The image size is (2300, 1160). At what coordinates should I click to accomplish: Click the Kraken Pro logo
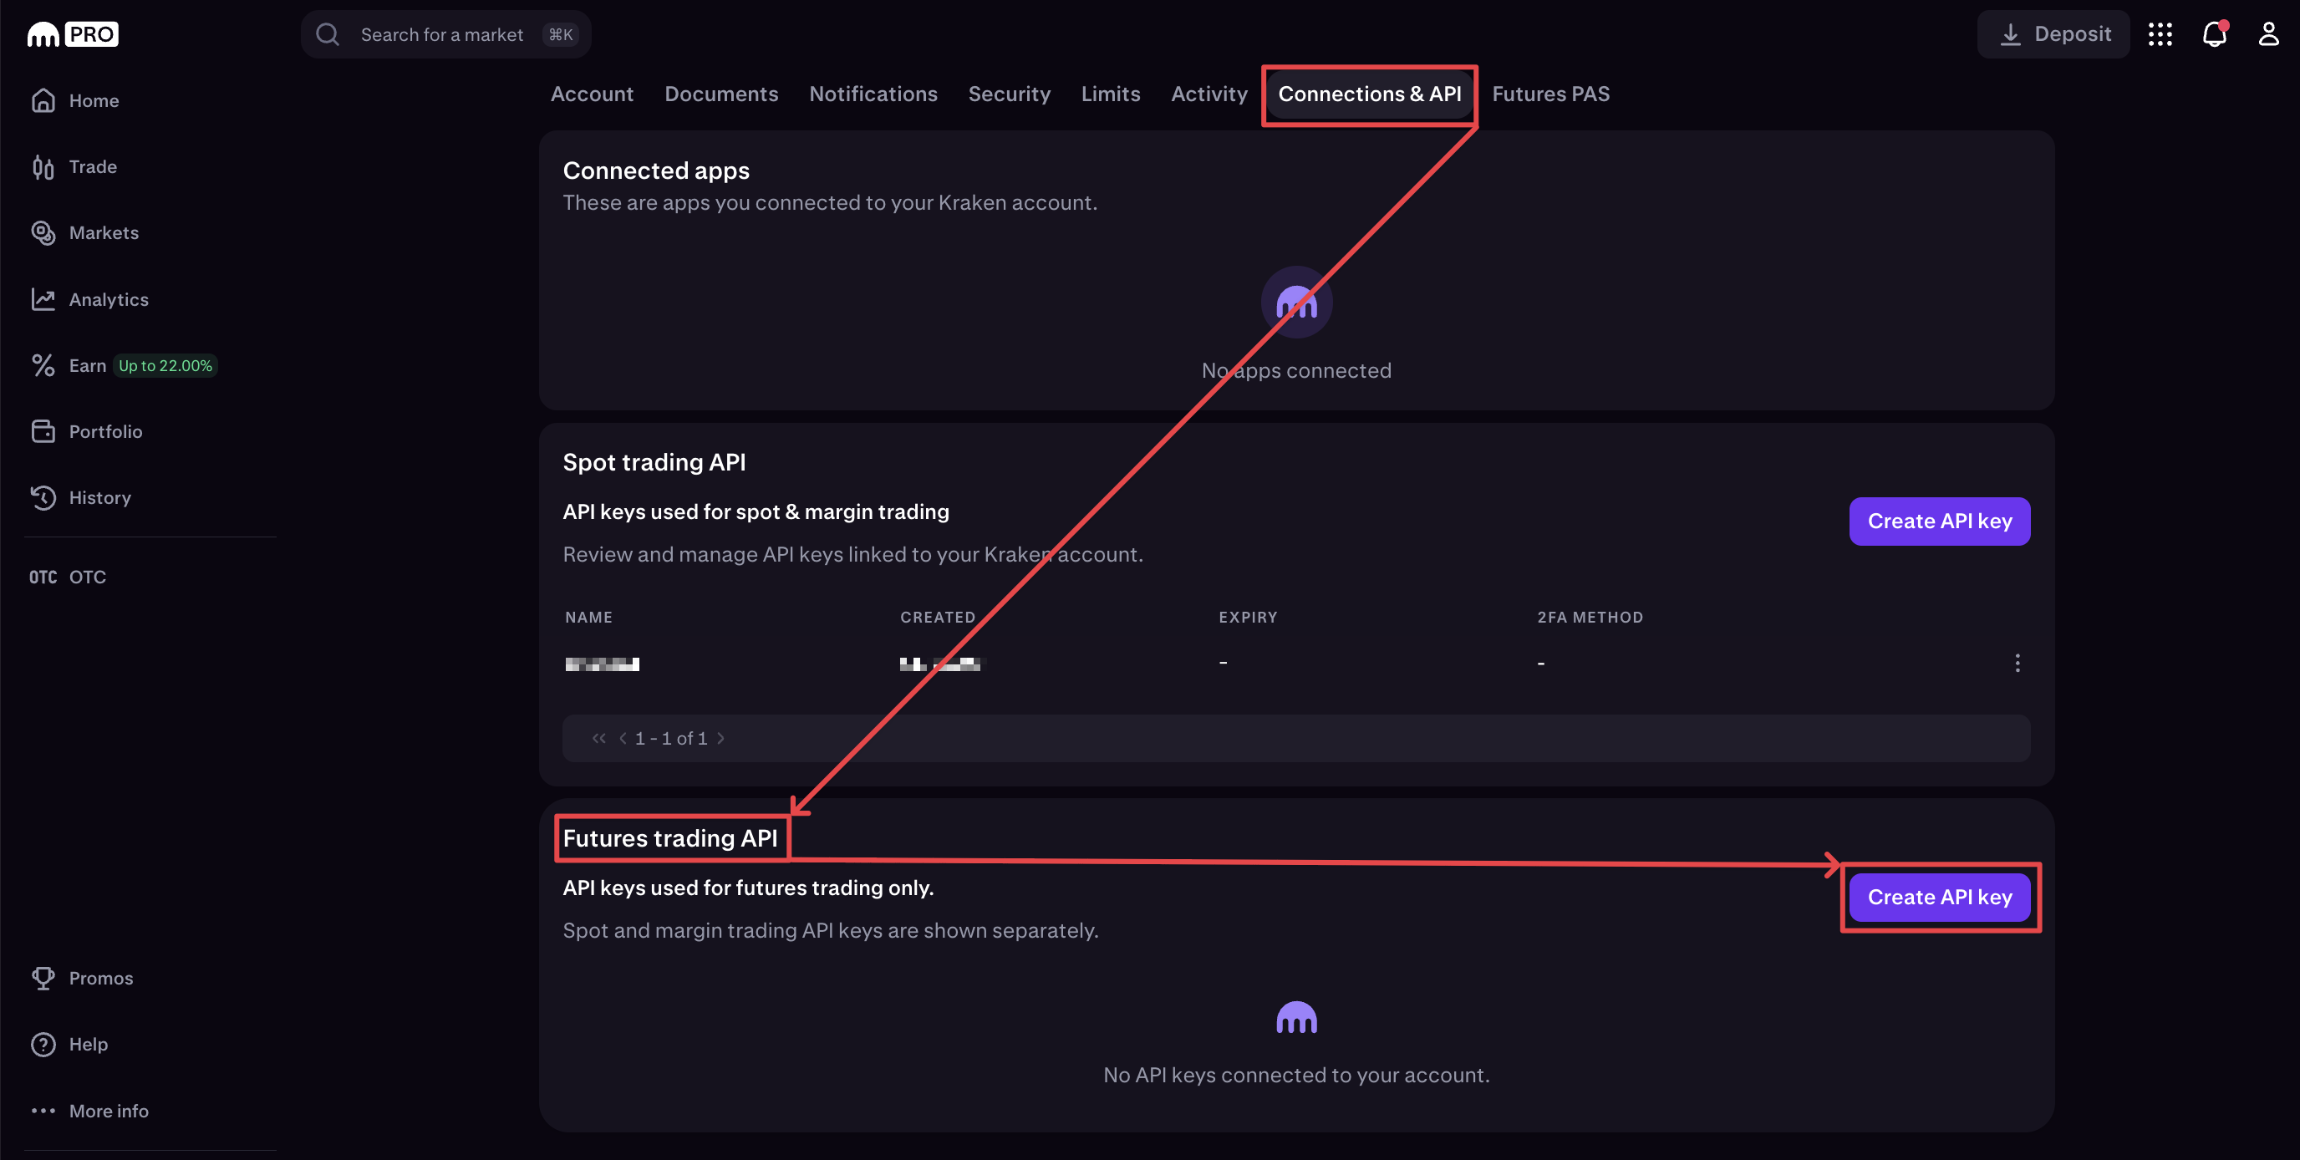coord(73,34)
